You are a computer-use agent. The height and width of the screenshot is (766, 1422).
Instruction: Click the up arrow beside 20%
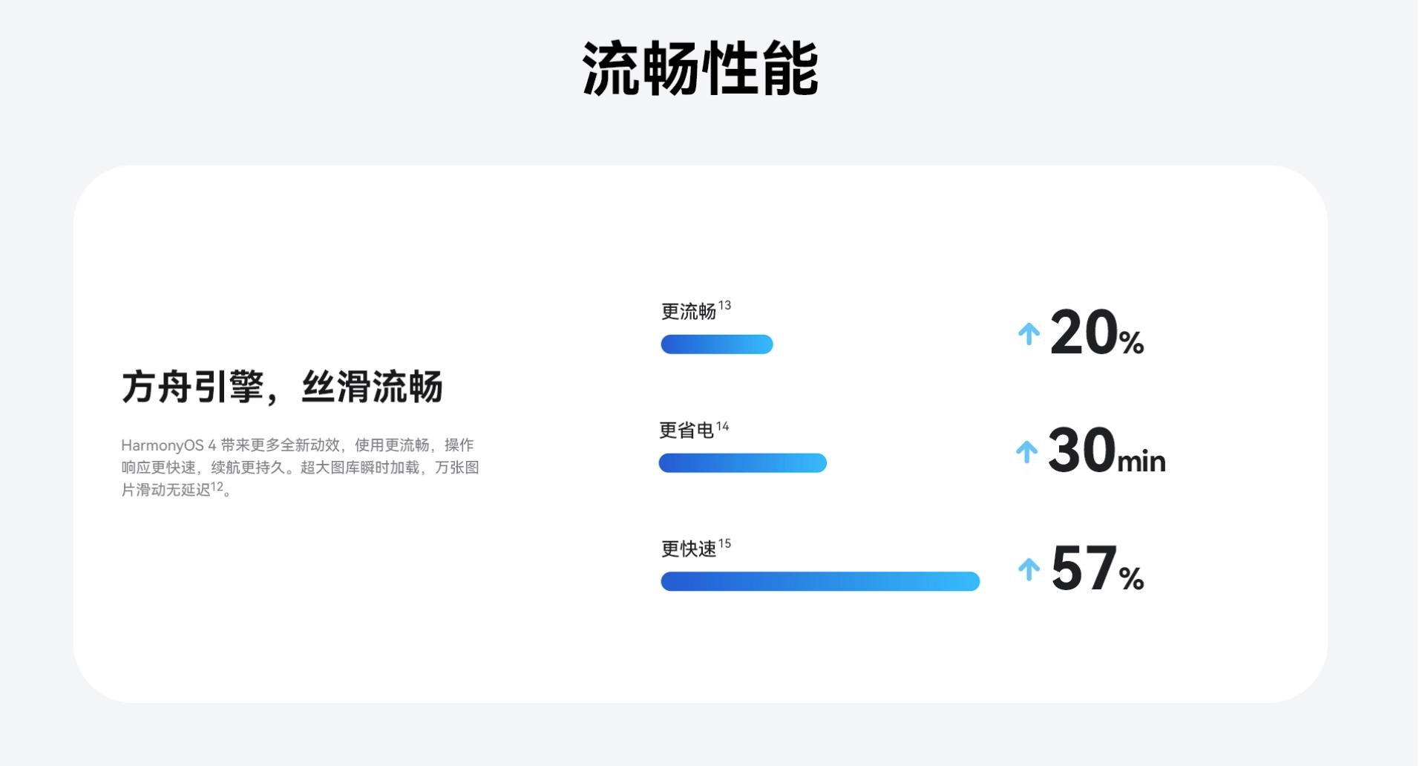[x=1029, y=334]
